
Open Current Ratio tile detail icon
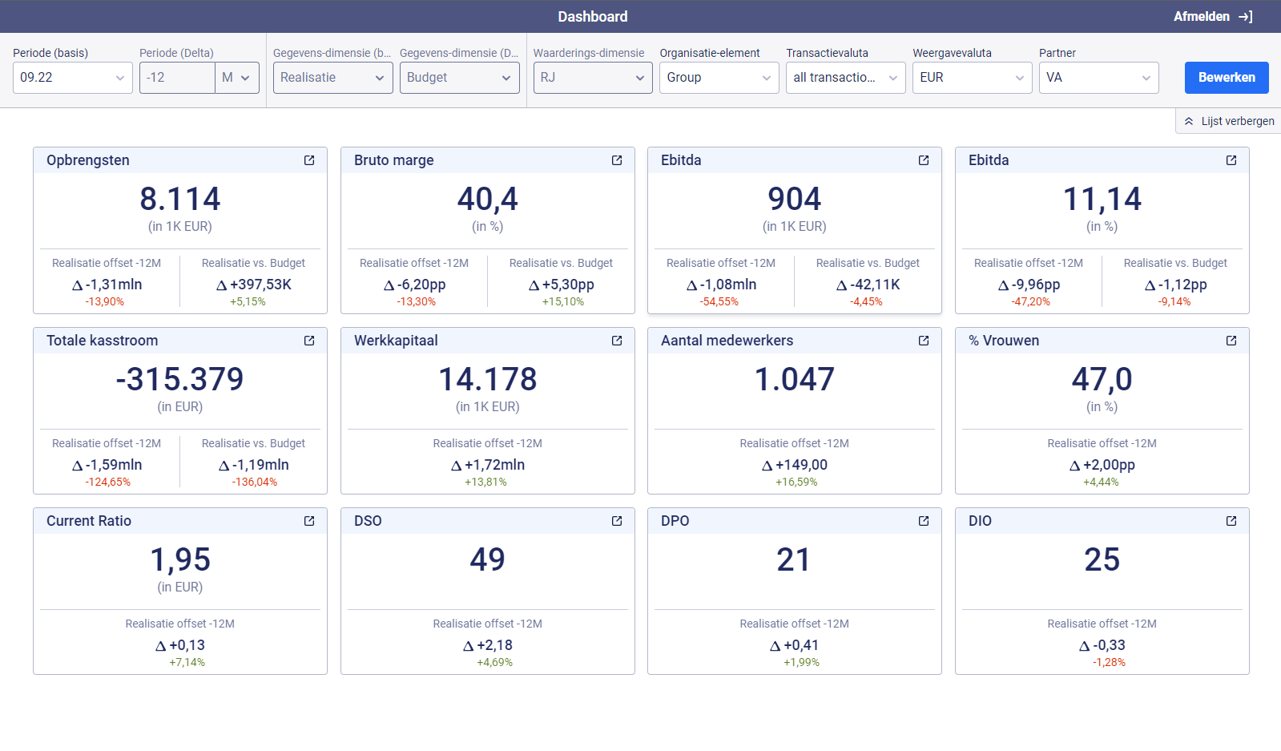pos(309,521)
